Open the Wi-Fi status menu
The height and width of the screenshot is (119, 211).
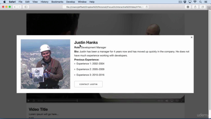(195, 2)
